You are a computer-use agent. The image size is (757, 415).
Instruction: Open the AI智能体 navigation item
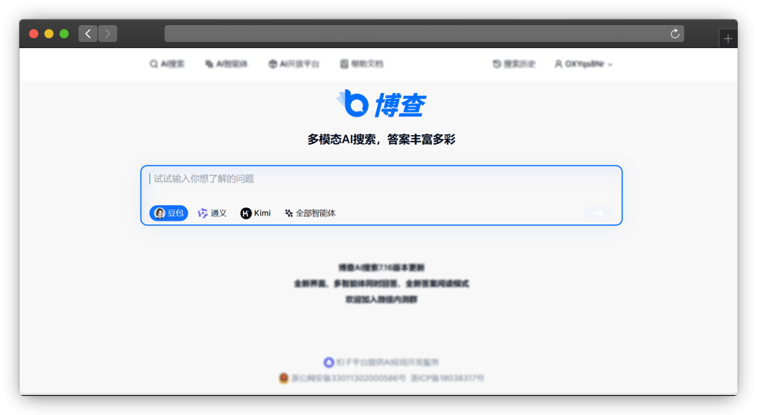coord(226,64)
